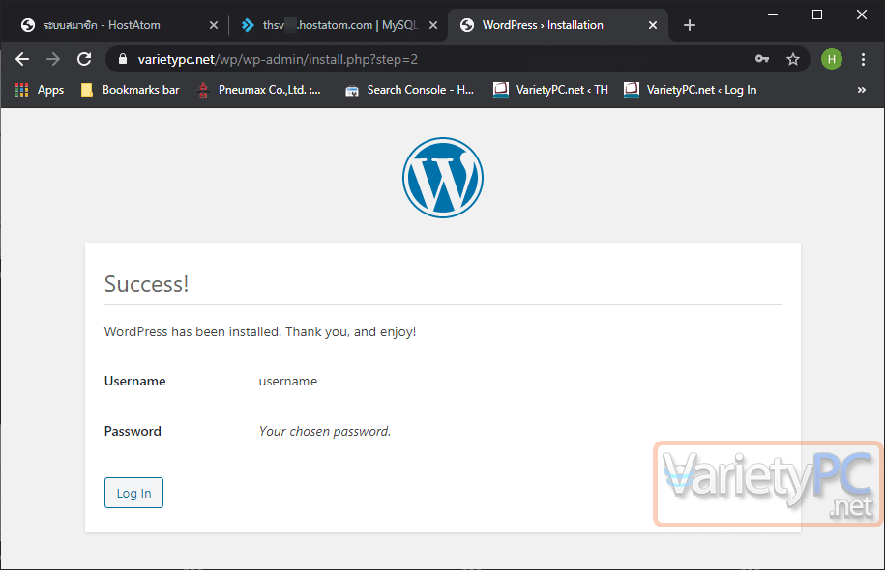The image size is (885, 570).
Task: Close the HostAtom tab
Action: [x=214, y=25]
